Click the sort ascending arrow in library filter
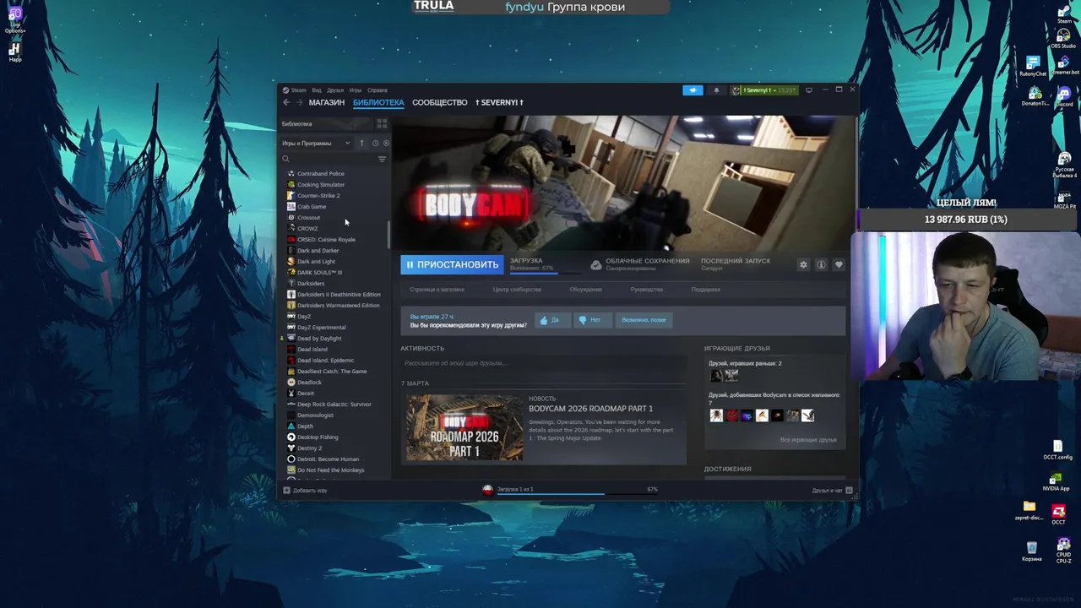The image size is (1081, 608). [361, 143]
